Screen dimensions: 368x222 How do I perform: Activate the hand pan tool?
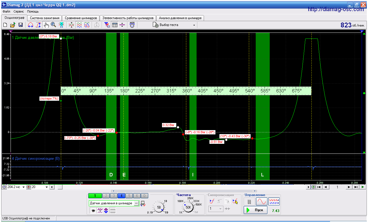coord(46,25)
